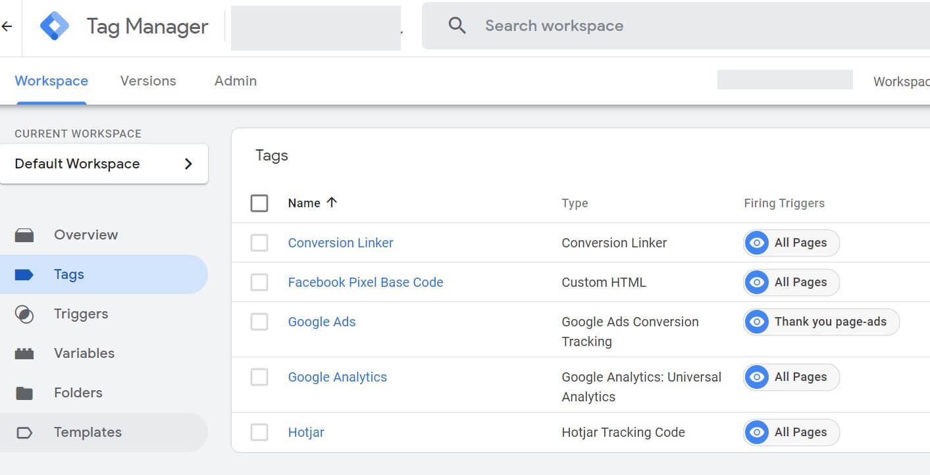Click the Tags panel heading

tap(272, 155)
